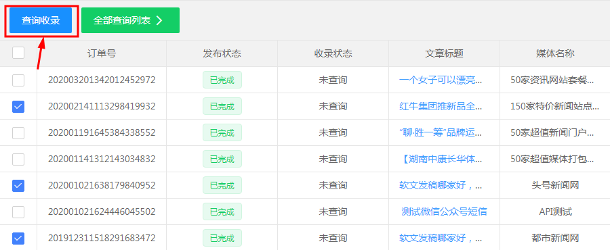The width and height of the screenshot is (610, 250).
Task: Toggle the select-all checkbox in table header
Action: (x=18, y=53)
